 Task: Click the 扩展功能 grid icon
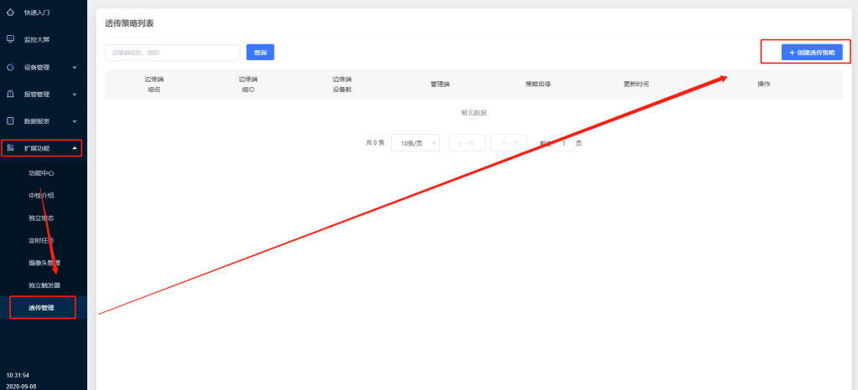pos(10,148)
